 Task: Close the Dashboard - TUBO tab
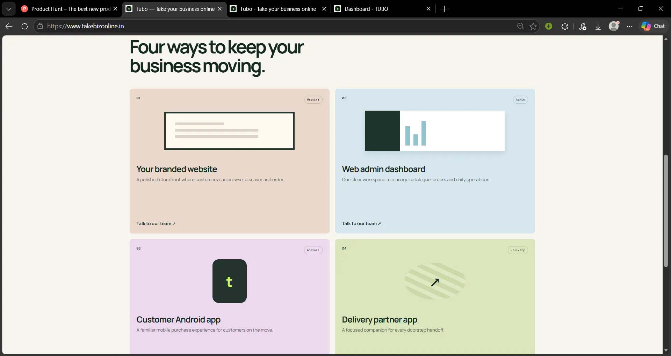pyautogui.click(x=428, y=9)
